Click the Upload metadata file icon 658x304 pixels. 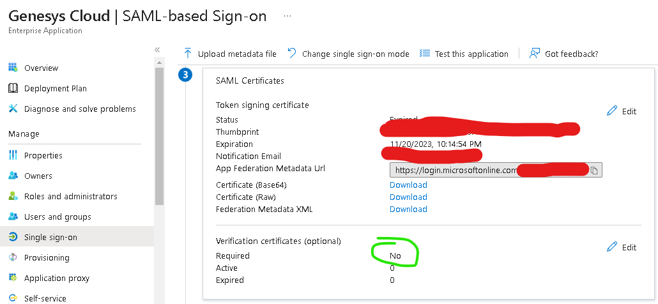(188, 54)
